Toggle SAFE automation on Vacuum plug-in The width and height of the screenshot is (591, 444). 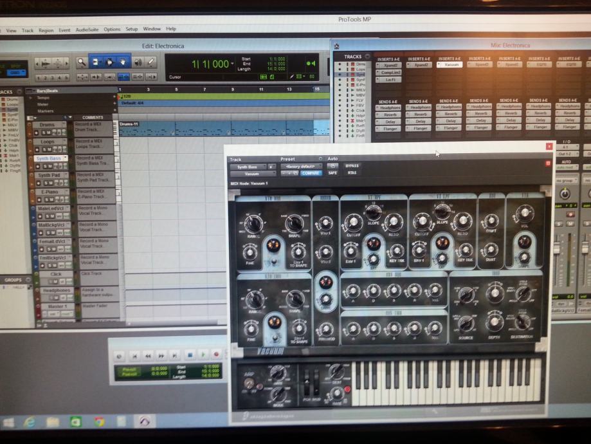[332, 172]
